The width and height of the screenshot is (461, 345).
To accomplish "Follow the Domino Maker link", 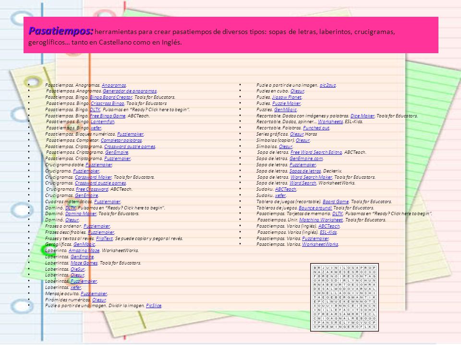I will coord(81,214).
